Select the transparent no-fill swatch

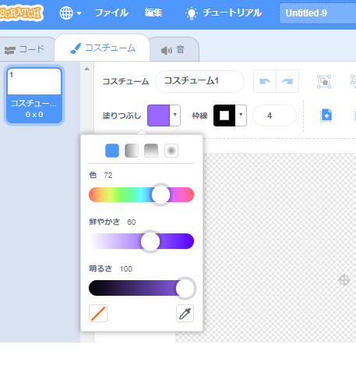tap(98, 314)
